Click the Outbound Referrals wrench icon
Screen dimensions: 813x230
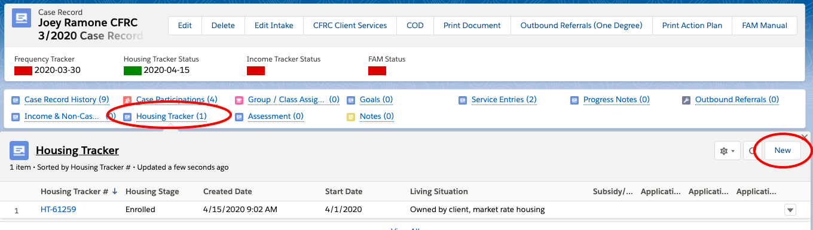(686, 100)
